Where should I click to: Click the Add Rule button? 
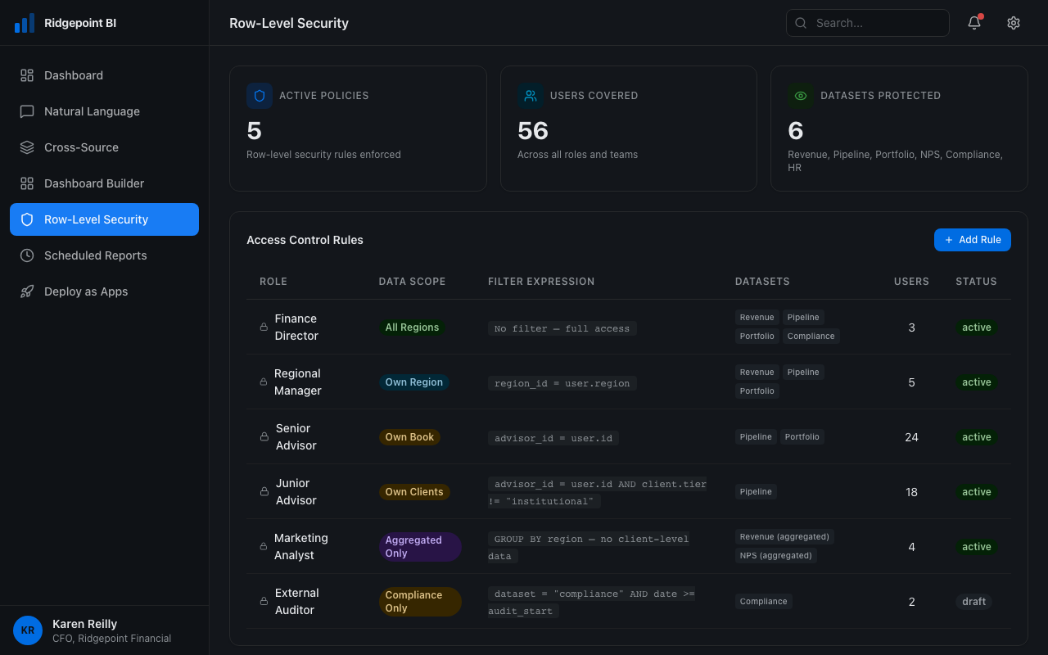coord(973,240)
